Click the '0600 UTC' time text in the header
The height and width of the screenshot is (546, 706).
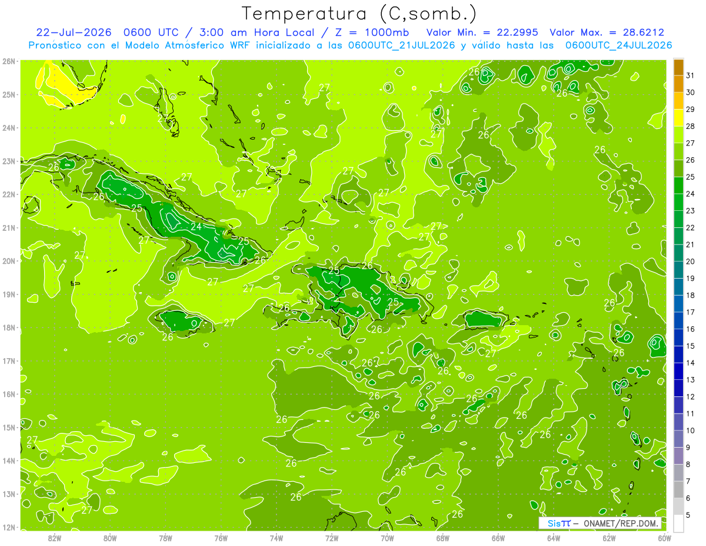pos(151,32)
